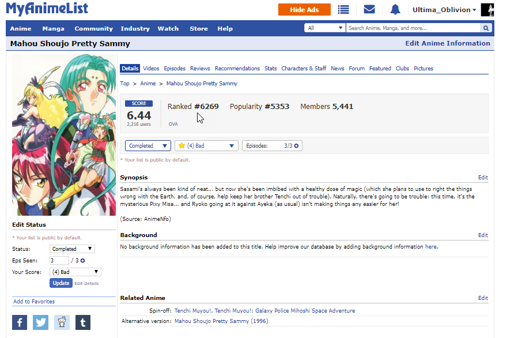Switch to the Episodes tab
The height and width of the screenshot is (338, 518).
point(175,69)
